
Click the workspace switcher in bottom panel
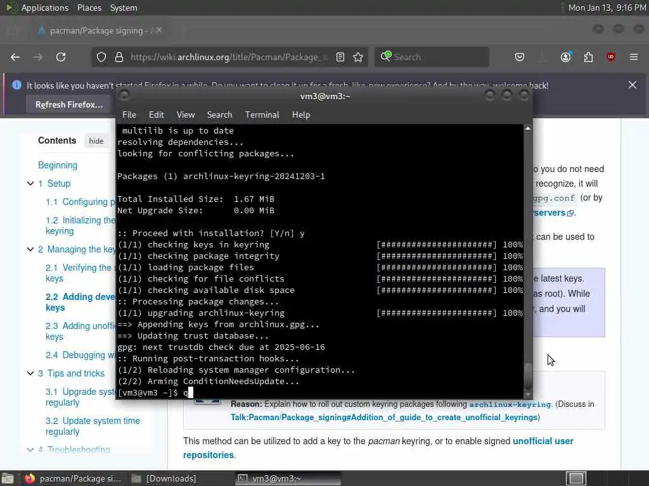pyautogui.click(x=576, y=478)
